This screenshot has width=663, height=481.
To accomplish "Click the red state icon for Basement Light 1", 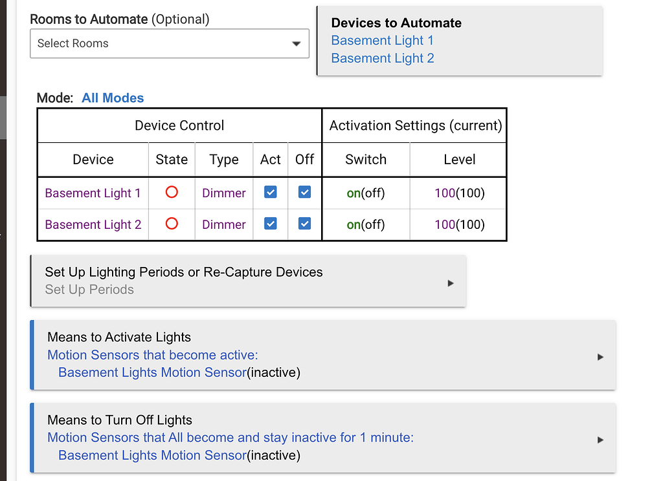I will pyautogui.click(x=171, y=193).
